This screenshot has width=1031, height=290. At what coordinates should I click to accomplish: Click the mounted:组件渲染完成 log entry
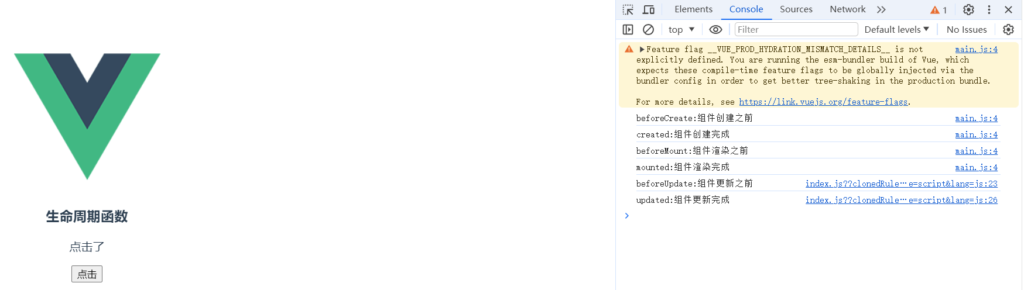point(683,167)
